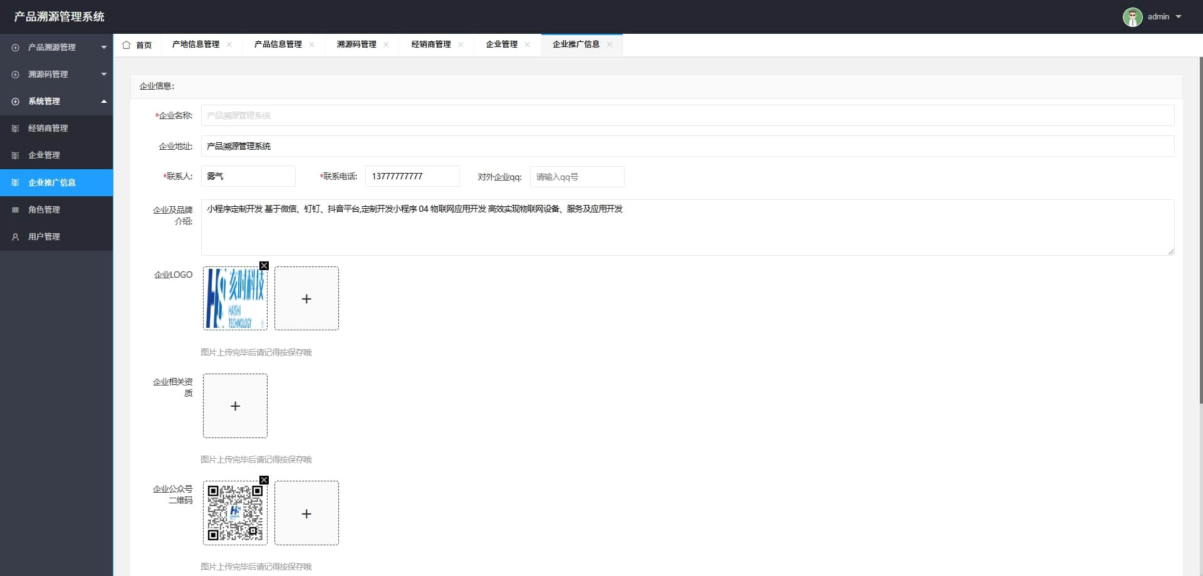
Task: Close the 溯源码管理 tab
Action: click(x=386, y=45)
